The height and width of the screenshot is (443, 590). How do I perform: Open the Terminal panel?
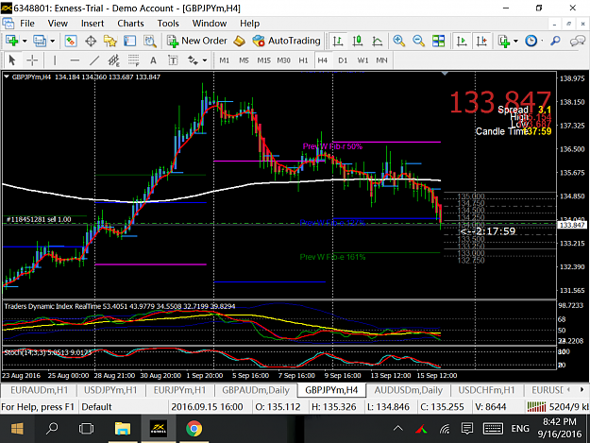tap(130, 41)
